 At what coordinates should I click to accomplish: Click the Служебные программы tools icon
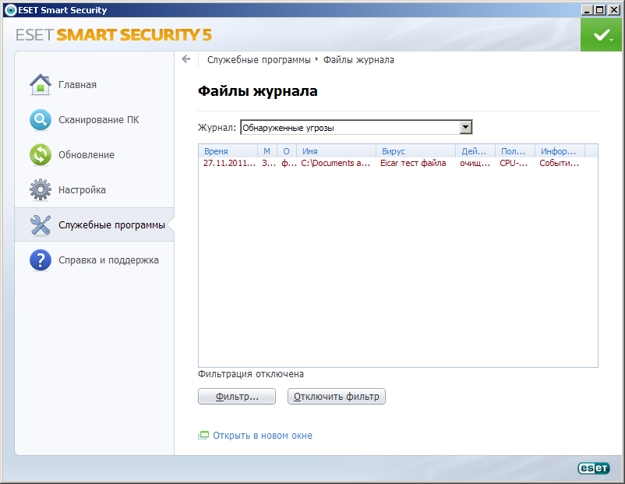point(40,225)
